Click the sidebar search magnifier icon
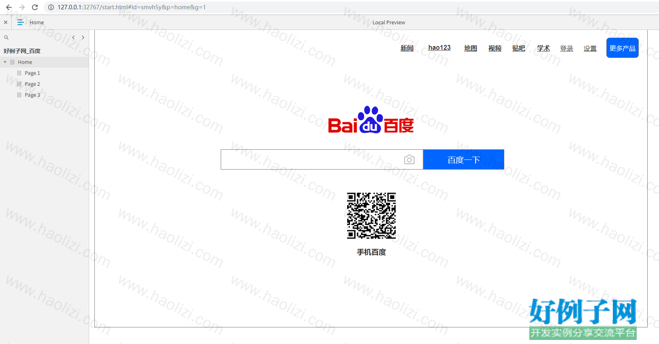 (6, 37)
